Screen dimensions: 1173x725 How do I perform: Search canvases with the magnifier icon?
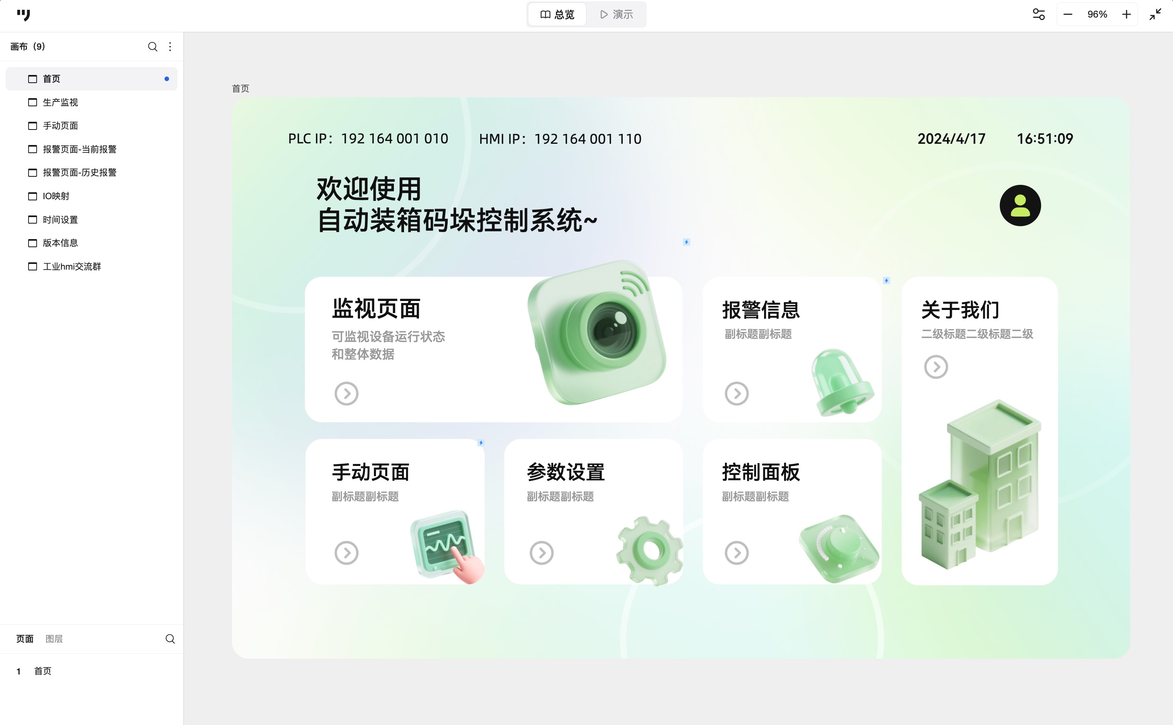(152, 46)
